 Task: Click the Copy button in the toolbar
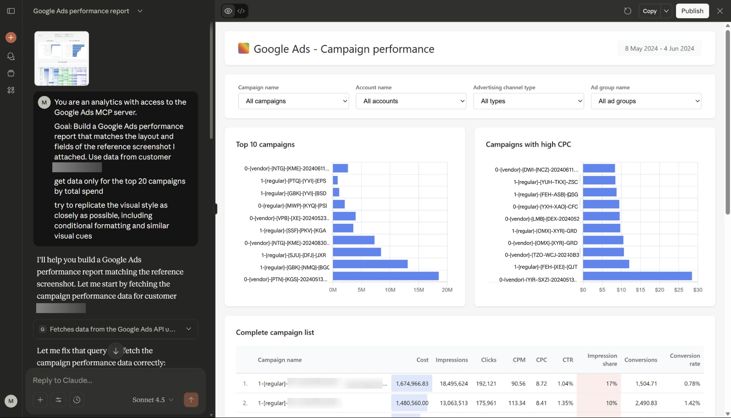[650, 11]
